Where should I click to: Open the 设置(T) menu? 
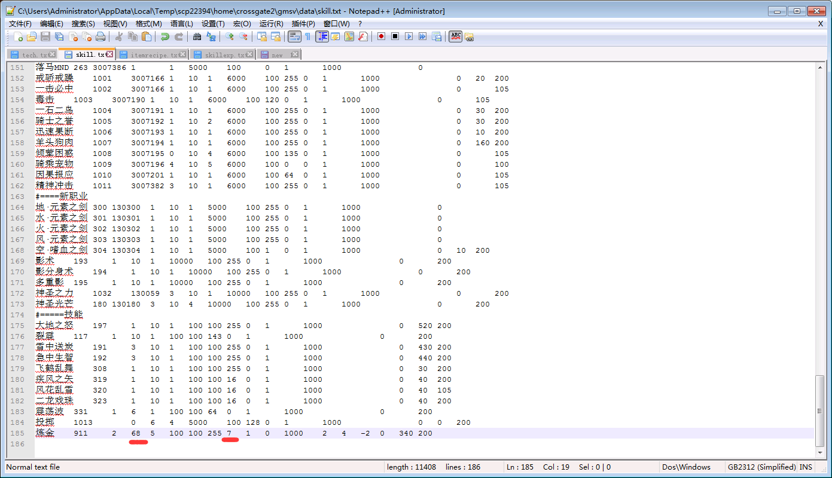(x=213, y=23)
